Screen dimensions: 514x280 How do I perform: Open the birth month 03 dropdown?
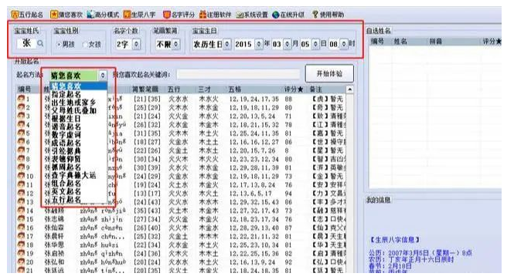click(x=288, y=44)
